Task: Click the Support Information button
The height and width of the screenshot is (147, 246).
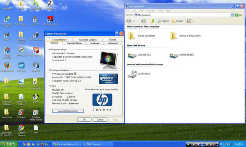Action: click(68, 111)
